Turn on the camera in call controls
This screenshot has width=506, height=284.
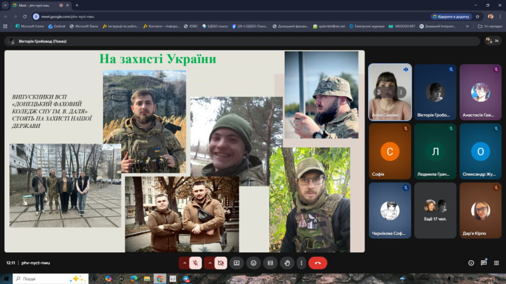[x=221, y=263]
